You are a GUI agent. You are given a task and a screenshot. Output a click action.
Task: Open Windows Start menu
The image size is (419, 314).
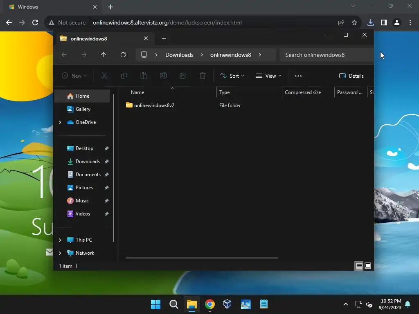(155, 304)
